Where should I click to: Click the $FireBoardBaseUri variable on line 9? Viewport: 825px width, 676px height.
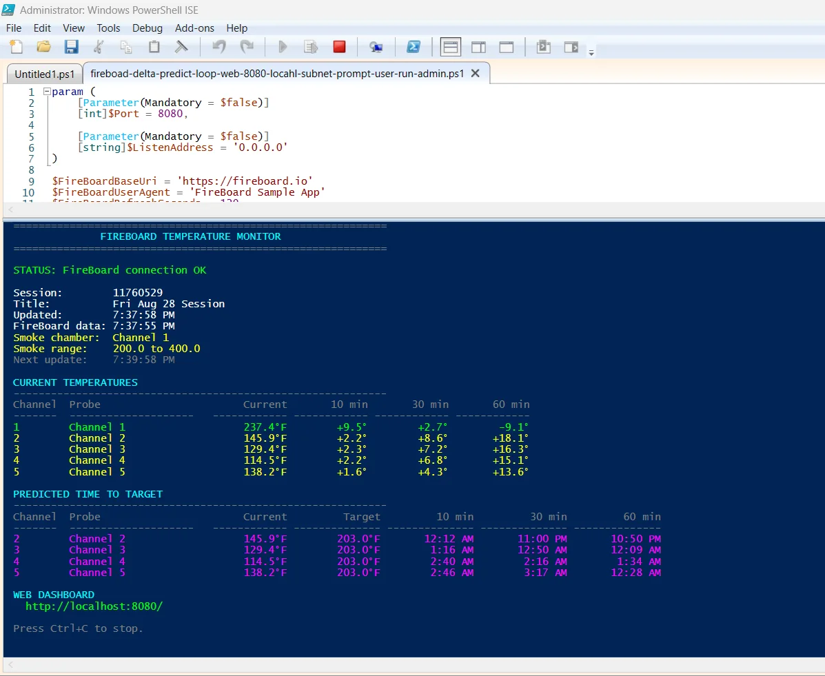[x=104, y=181]
